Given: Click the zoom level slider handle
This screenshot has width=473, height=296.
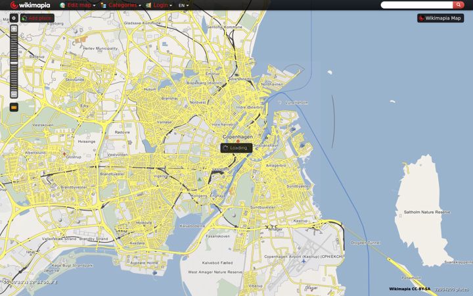Looking at the screenshot, I should click(x=14, y=62).
